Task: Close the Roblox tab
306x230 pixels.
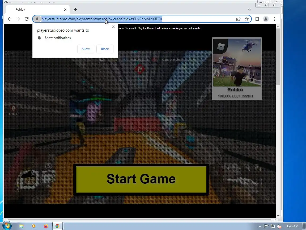Action: point(65,10)
